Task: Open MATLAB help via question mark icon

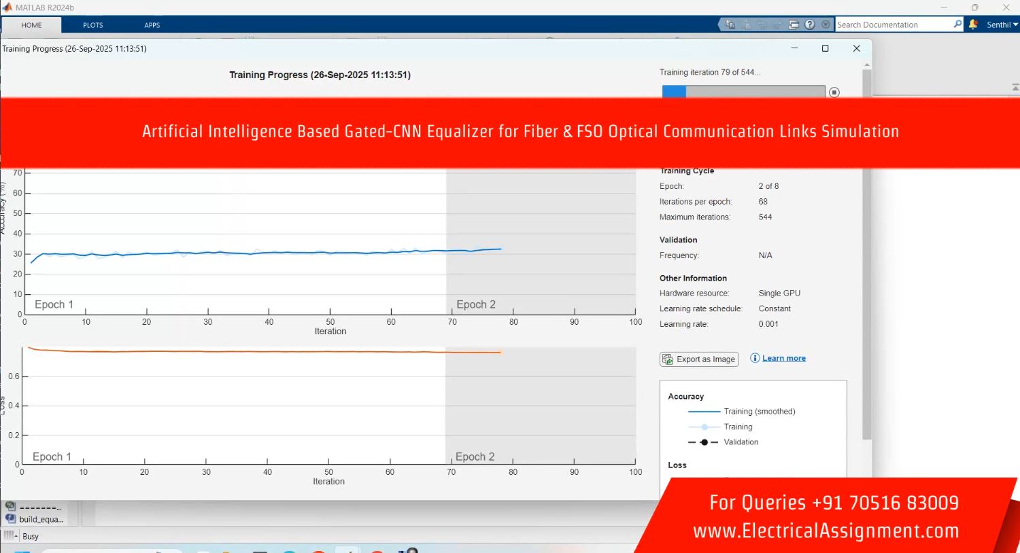Action: (x=810, y=24)
